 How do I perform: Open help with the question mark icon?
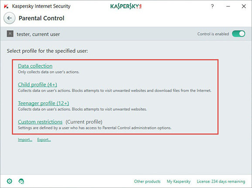212,6
